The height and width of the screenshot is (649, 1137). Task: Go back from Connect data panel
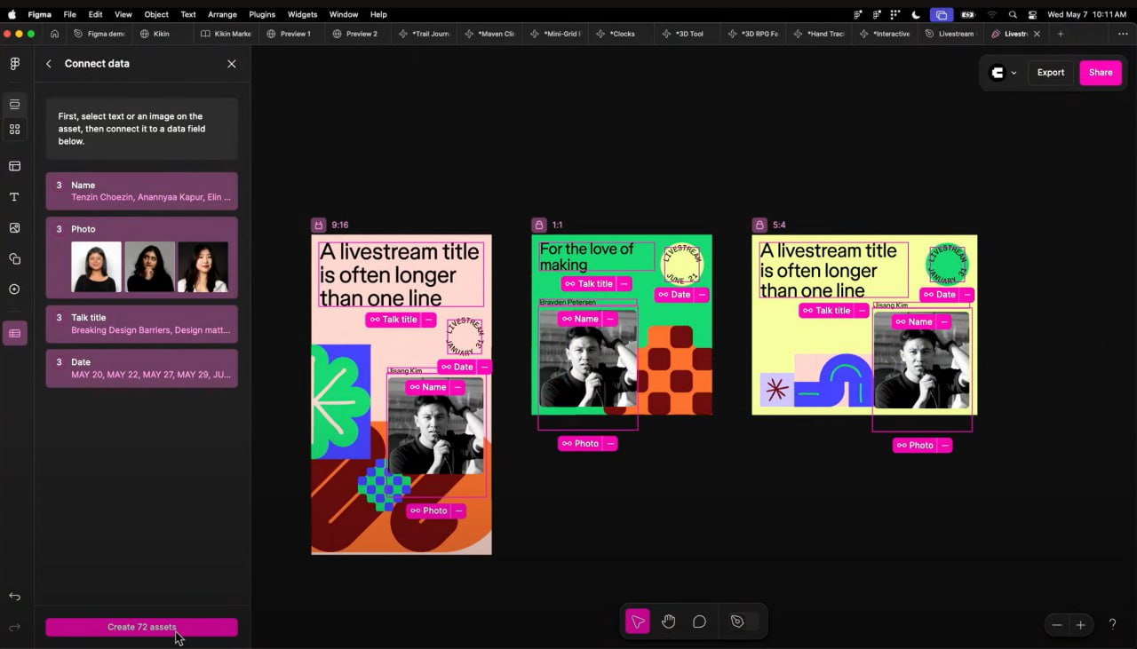[49, 64]
